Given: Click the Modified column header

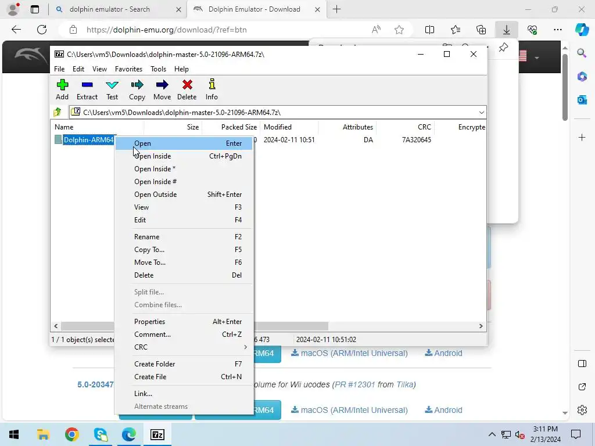Looking at the screenshot, I should click(x=289, y=127).
